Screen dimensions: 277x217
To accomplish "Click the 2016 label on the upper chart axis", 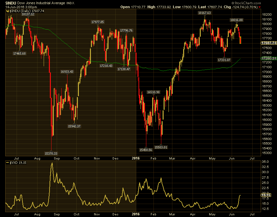I will click(x=136, y=158).
